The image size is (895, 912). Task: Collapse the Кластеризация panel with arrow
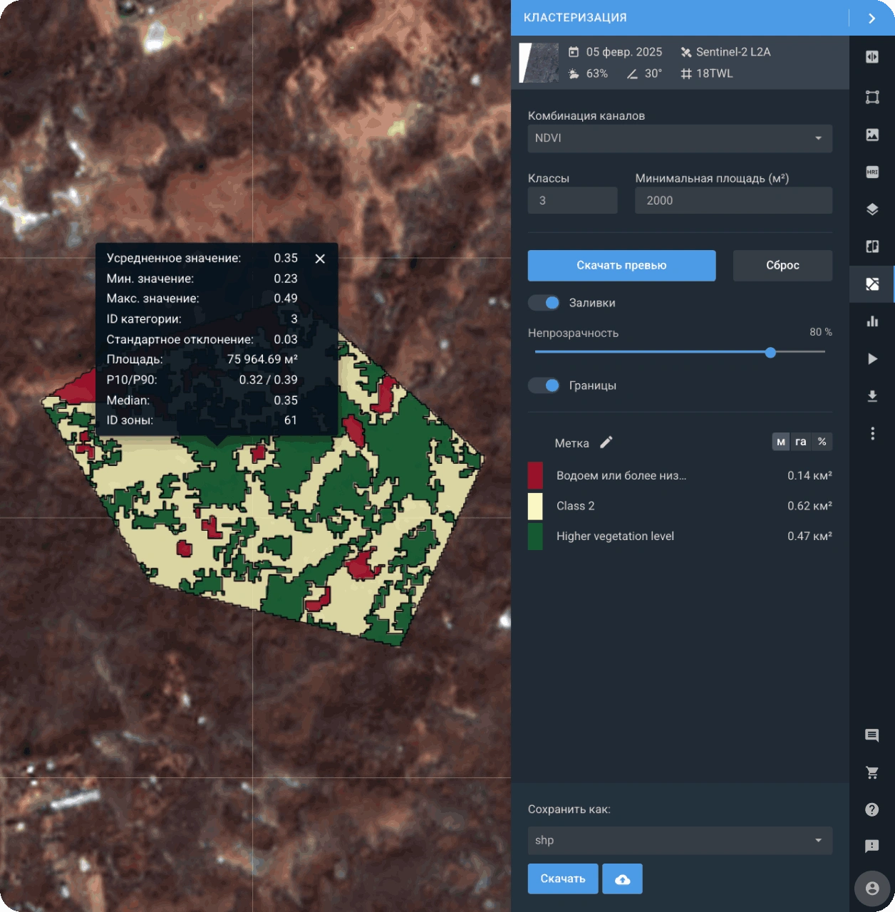871,19
